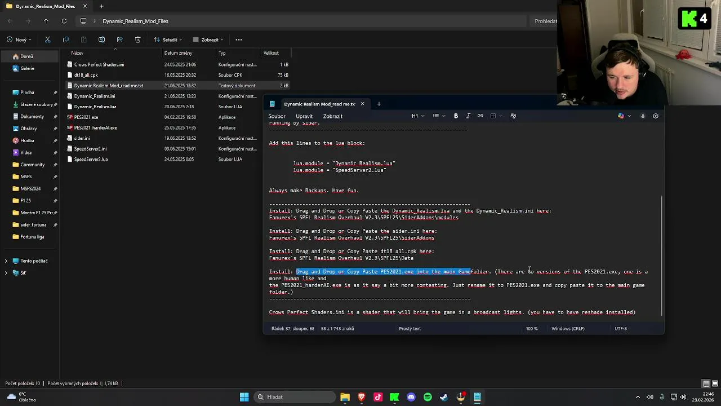Open Notepad settings gear

656,116
